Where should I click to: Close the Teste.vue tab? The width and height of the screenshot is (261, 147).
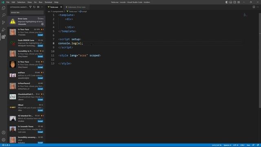coord(61,7)
